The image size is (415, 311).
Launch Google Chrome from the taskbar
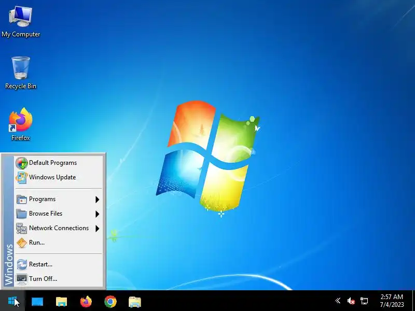click(110, 302)
